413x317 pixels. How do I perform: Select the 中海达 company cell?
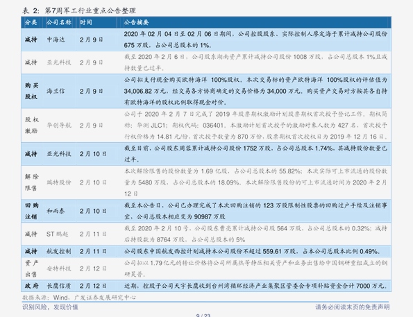56,40
